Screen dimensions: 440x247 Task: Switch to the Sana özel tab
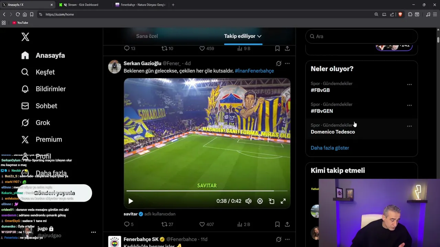[x=147, y=36]
